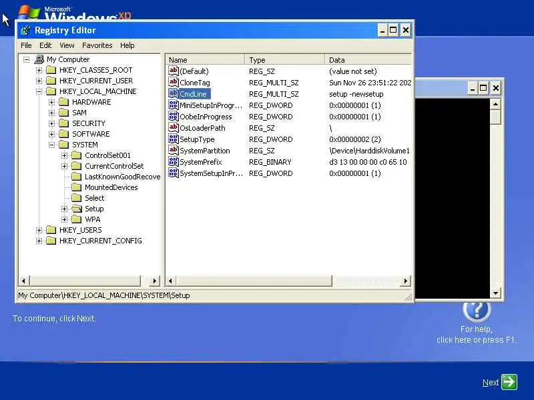The width and height of the screenshot is (534, 400).
Task: Sort values by Name column header
Action: point(206,60)
